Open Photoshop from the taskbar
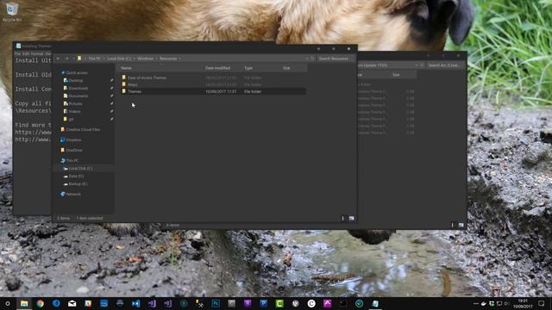552x310 pixels. (216, 303)
